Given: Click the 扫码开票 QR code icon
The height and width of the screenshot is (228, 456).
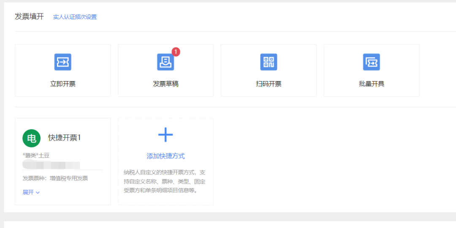Looking at the screenshot, I should click(x=269, y=62).
